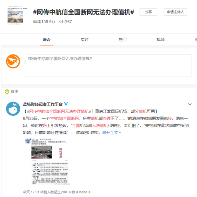Switch to the 综合 tab
This screenshot has width=197, height=197.
[47, 40]
